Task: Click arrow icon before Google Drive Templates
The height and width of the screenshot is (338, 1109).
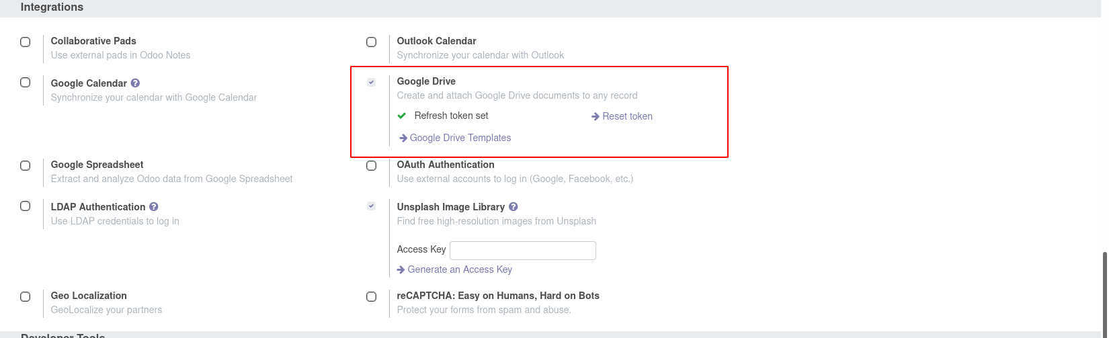Action: click(x=403, y=138)
